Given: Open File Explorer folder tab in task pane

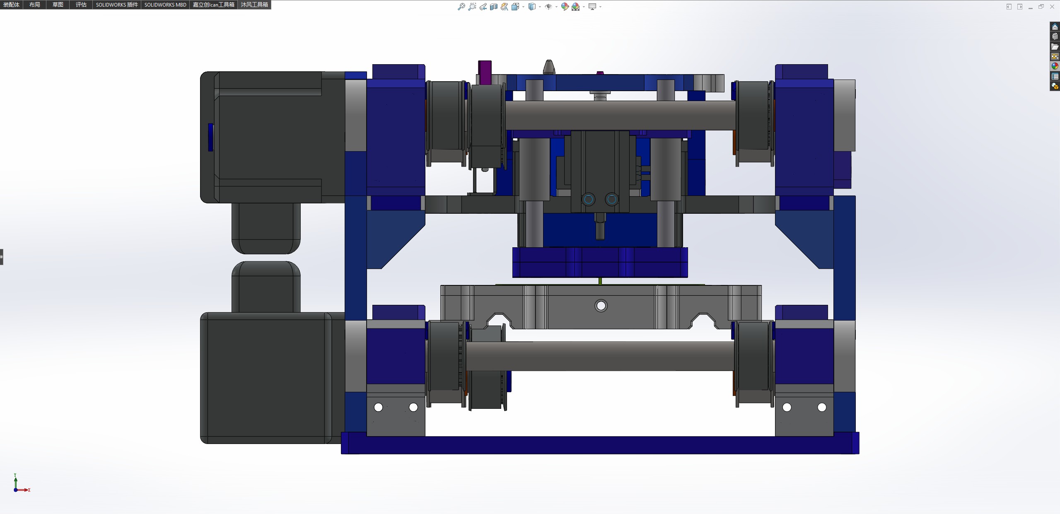Looking at the screenshot, I should click(x=1055, y=47).
